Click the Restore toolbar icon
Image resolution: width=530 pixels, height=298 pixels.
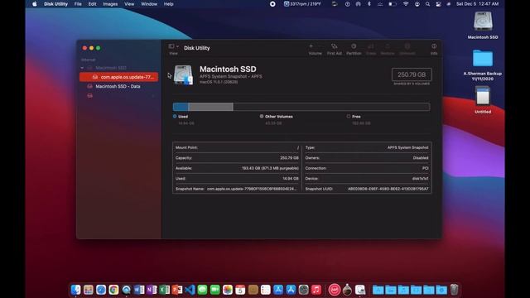(x=388, y=46)
